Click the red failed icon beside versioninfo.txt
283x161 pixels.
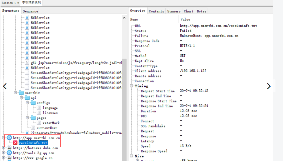15,143
